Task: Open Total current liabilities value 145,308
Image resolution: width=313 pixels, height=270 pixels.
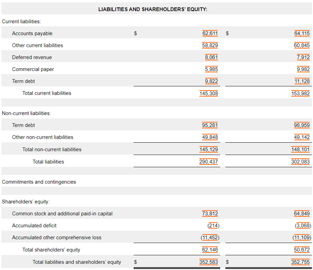Action: coord(209,93)
